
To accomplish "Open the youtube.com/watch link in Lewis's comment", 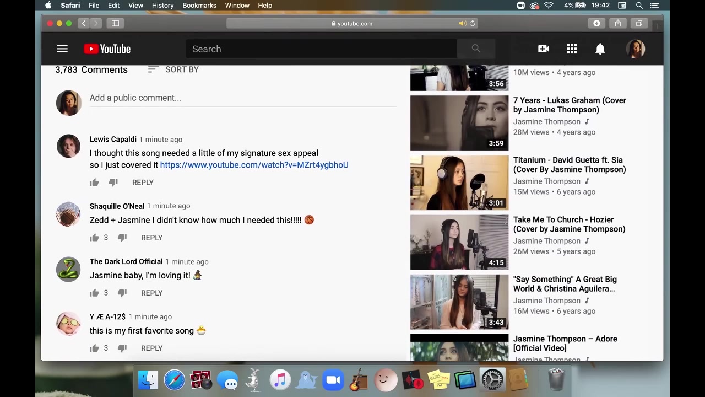I will 254,165.
